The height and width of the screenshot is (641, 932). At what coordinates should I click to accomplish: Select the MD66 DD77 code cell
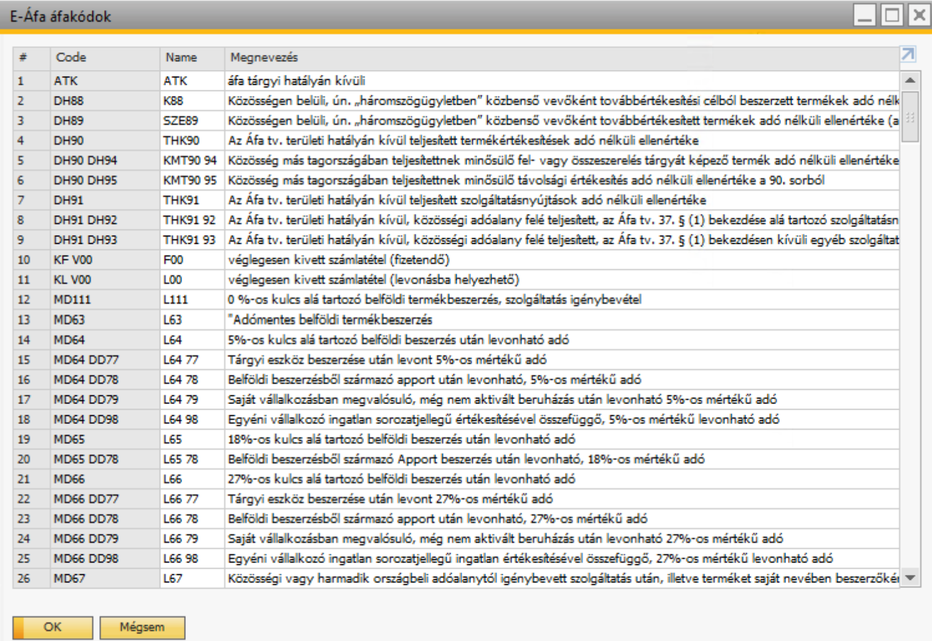click(105, 499)
